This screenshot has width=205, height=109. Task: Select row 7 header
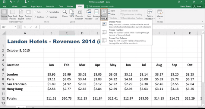3,74
